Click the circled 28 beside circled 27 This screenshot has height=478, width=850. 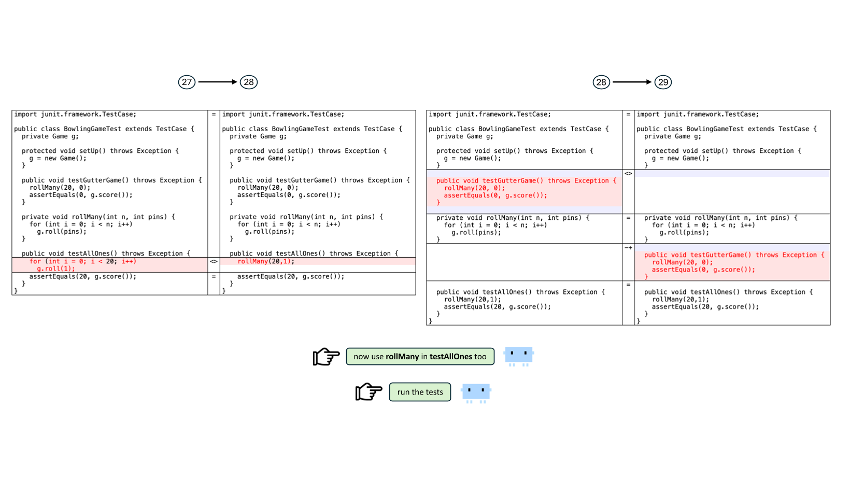249,82
